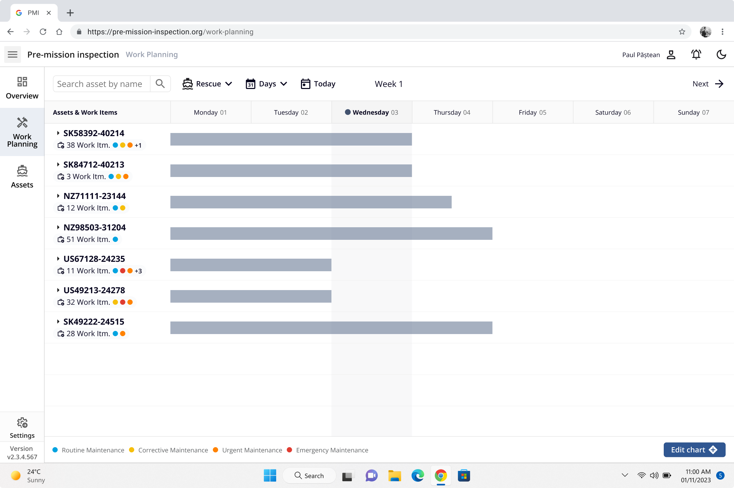Open the Overview sidebar tab
This screenshot has height=488, width=734.
22,88
